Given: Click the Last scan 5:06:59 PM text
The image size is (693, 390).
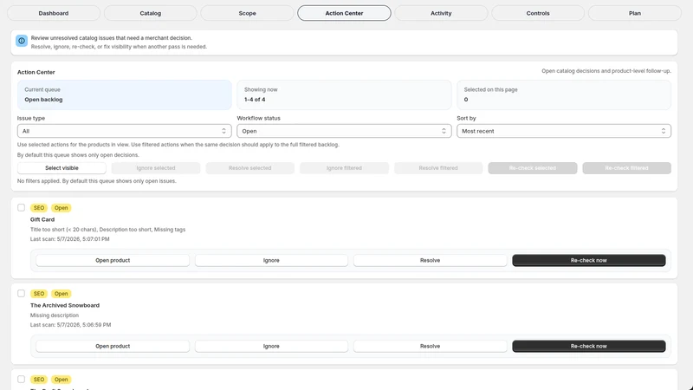Looking at the screenshot, I should pos(71,324).
